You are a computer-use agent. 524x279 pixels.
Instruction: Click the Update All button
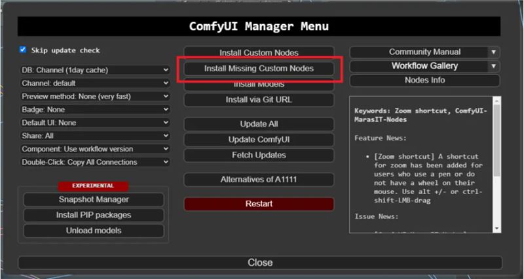259,124
